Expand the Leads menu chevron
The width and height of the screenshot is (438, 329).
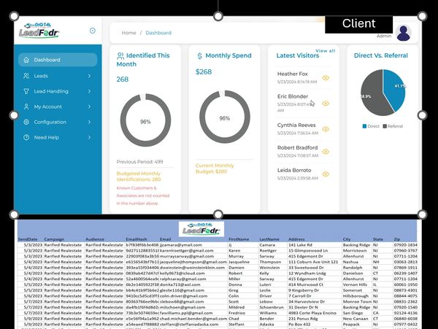(x=89, y=76)
